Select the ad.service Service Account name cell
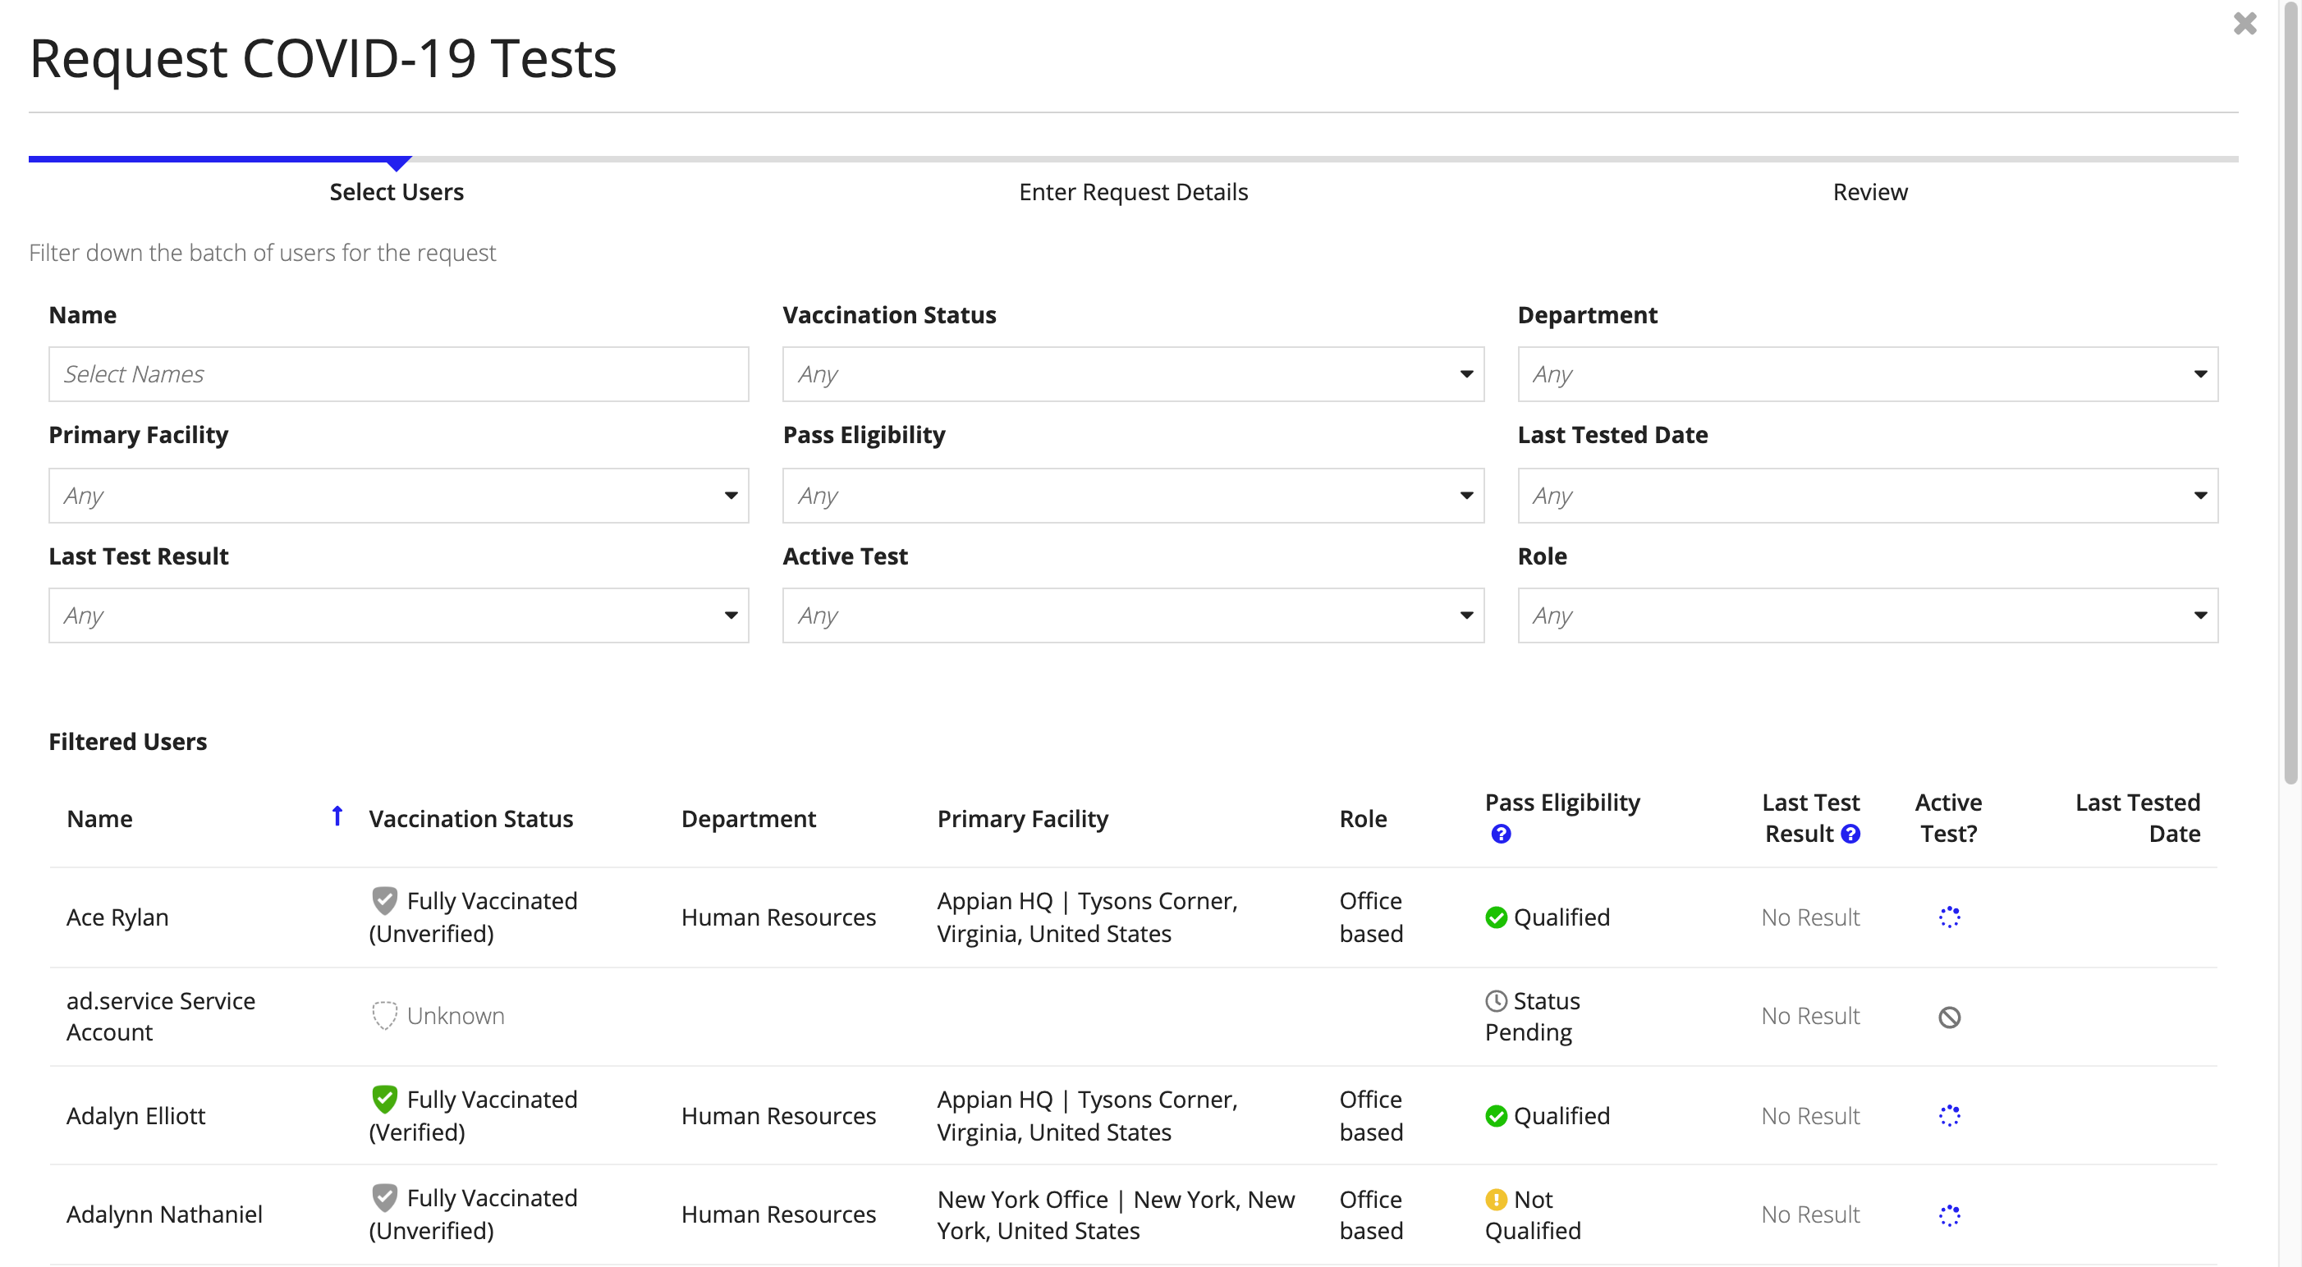The image size is (2302, 1267). tap(161, 1016)
